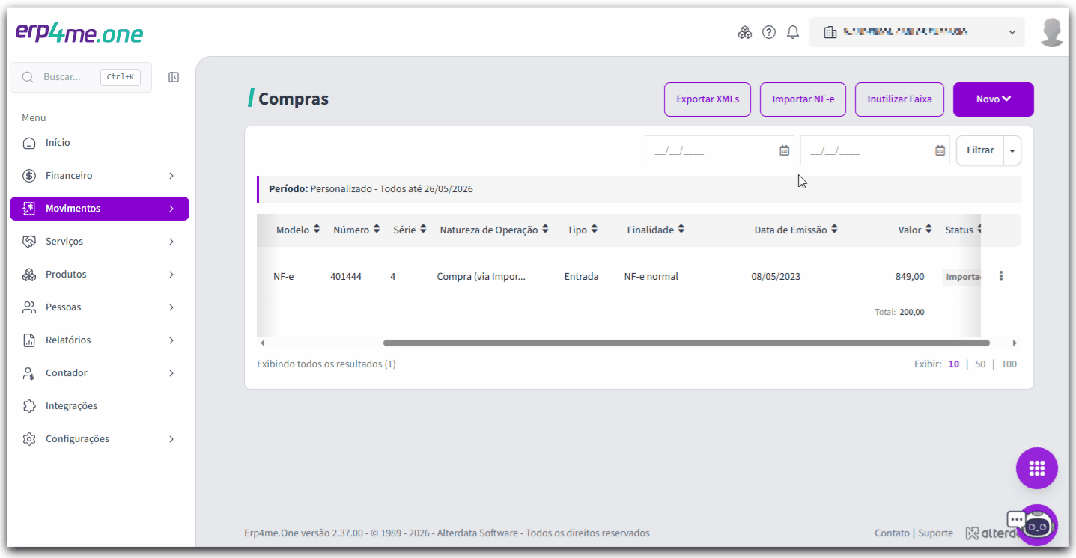Click the cubes icon in top bar
Viewport: 1076px width, 558px height.
click(745, 32)
